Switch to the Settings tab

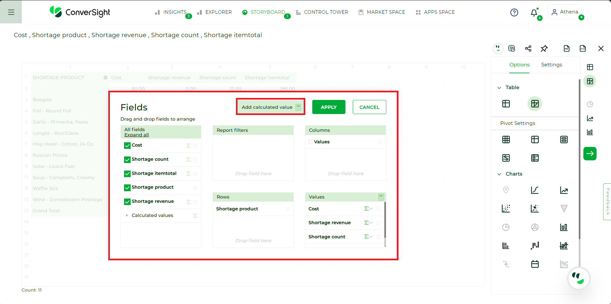551,65
